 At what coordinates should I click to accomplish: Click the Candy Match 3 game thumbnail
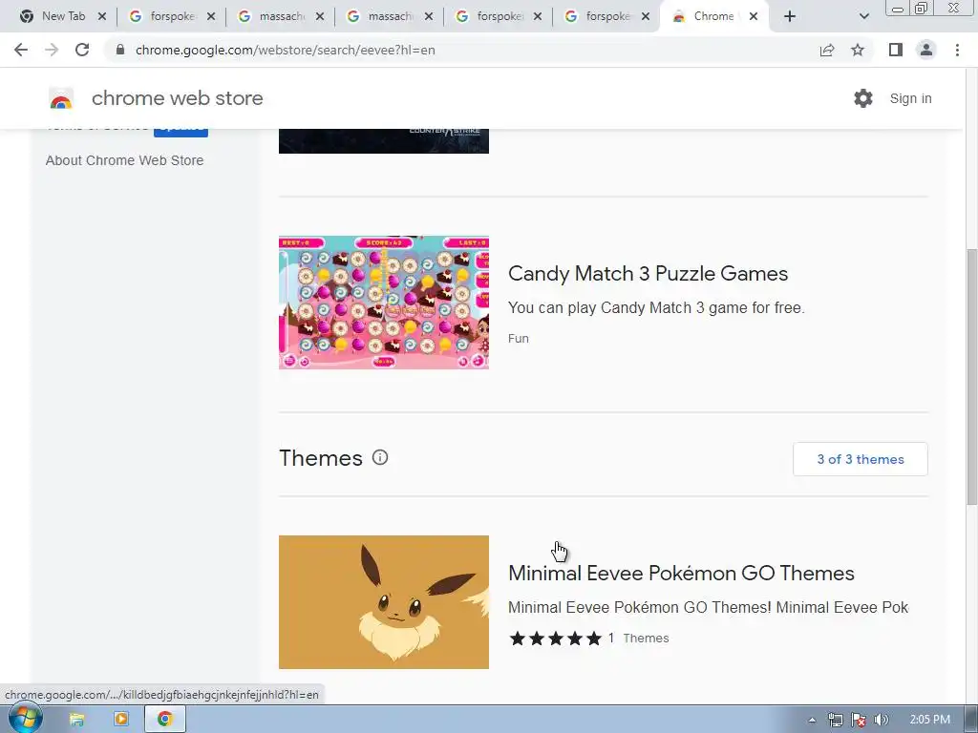coord(384,303)
